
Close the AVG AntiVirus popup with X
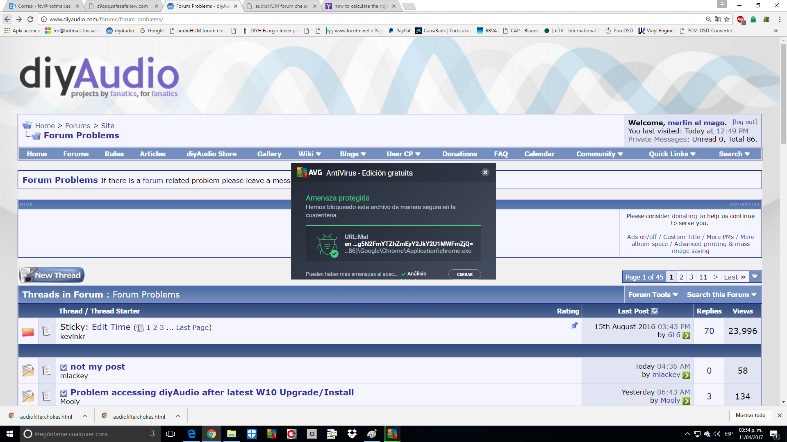(485, 172)
